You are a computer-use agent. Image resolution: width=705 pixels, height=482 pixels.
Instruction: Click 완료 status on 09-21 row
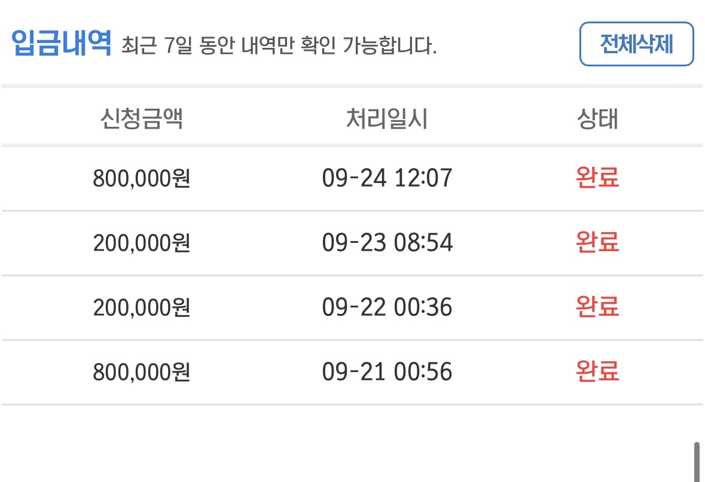tap(597, 372)
